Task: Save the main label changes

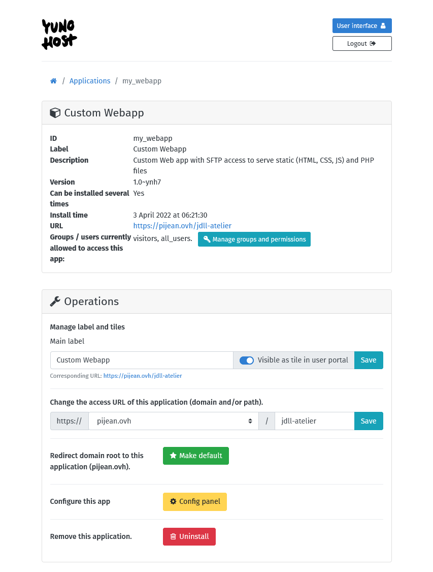Action: [x=369, y=360]
